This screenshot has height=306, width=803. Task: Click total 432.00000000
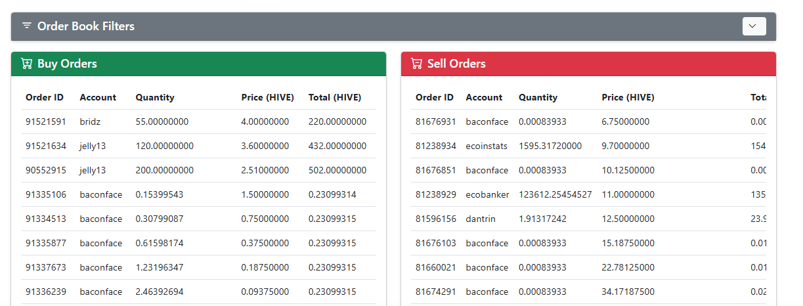tap(337, 146)
